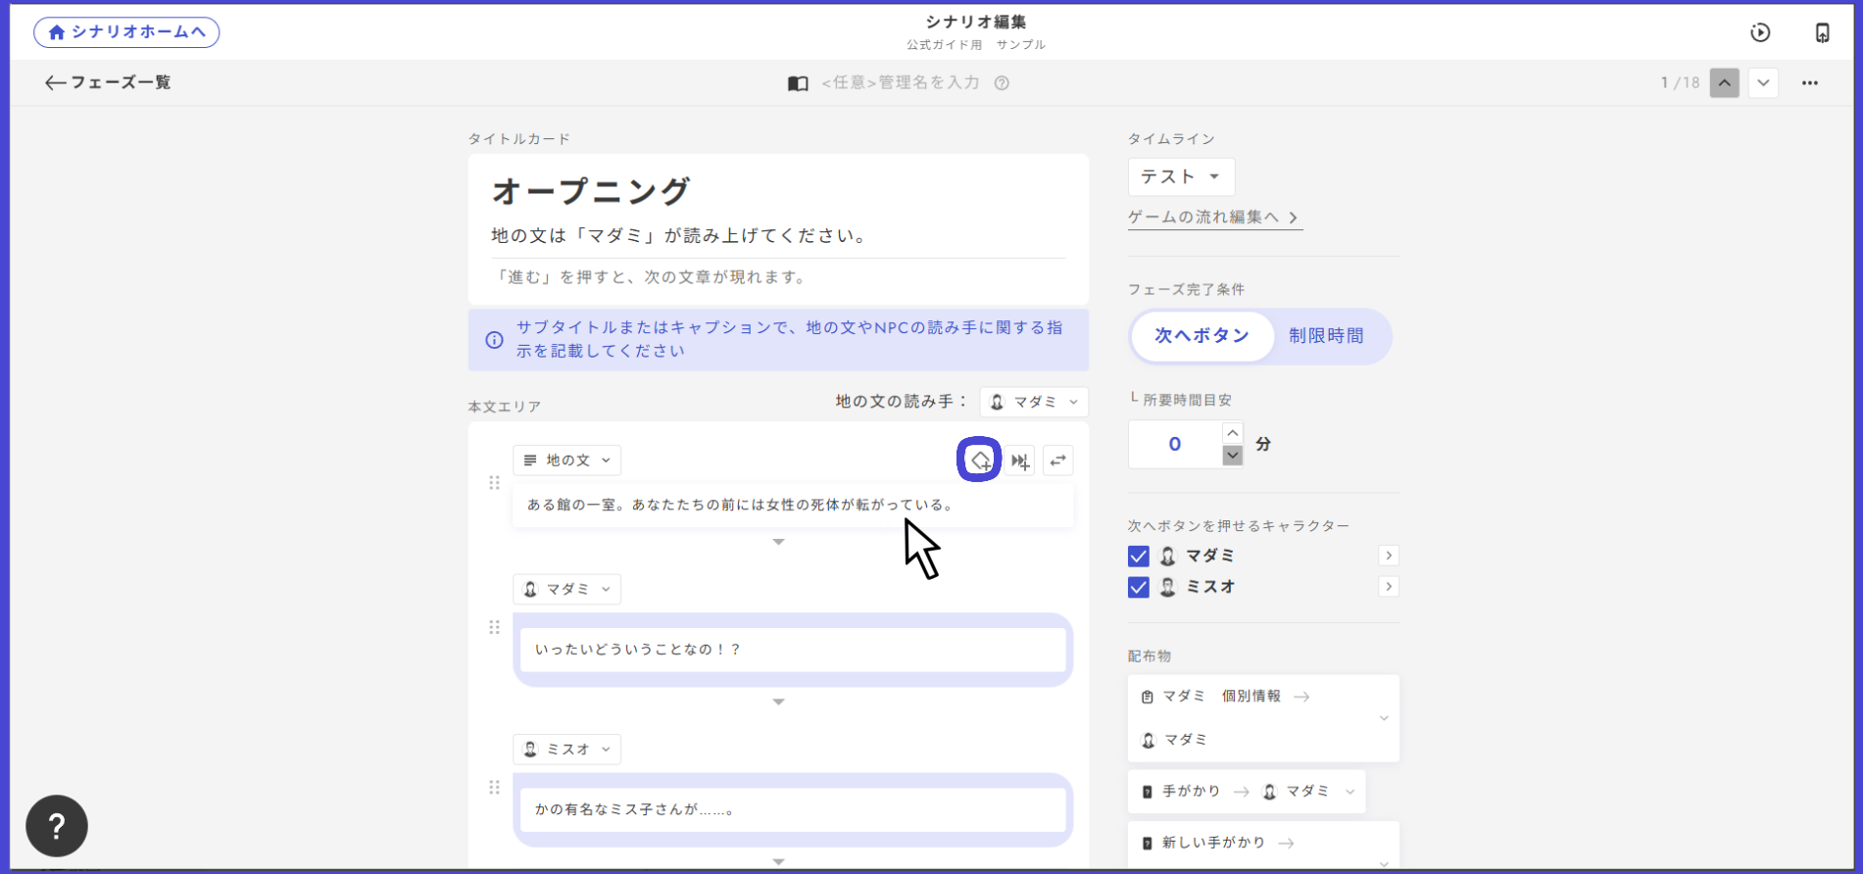This screenshot has width=1863, height=874.
Task: Click the highlighted eraser-plus icon
Action: point(979,461)
